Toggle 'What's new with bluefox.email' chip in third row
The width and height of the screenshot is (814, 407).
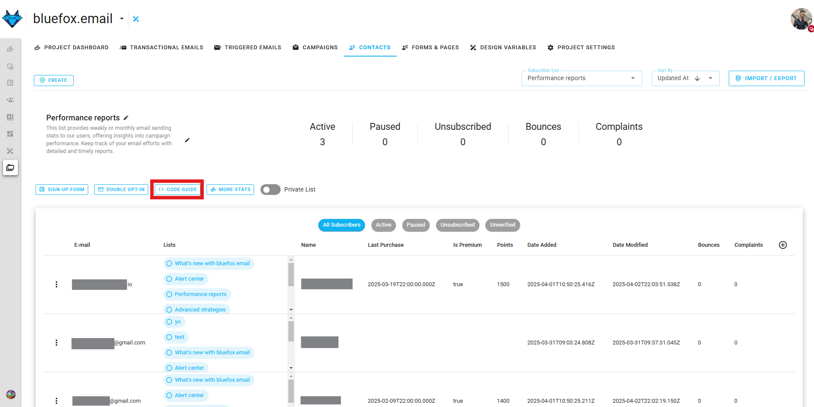[x=208, y=380]
